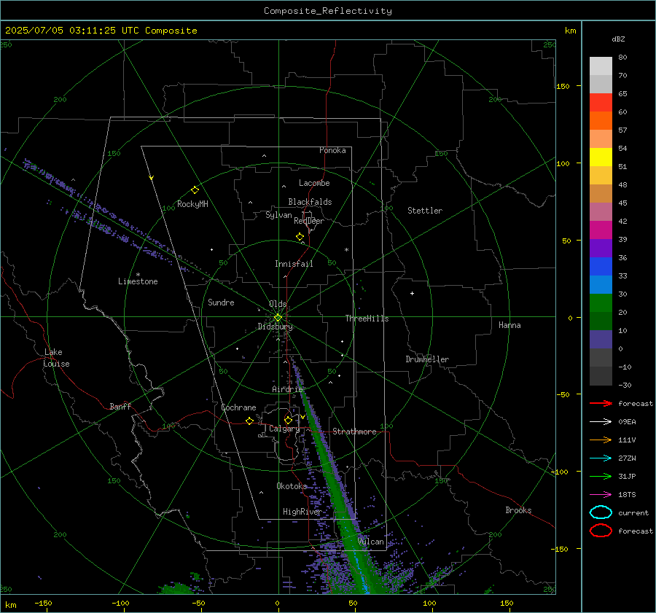
Task: Click the cyan current ellipse icon
Action: pos(601,512)
